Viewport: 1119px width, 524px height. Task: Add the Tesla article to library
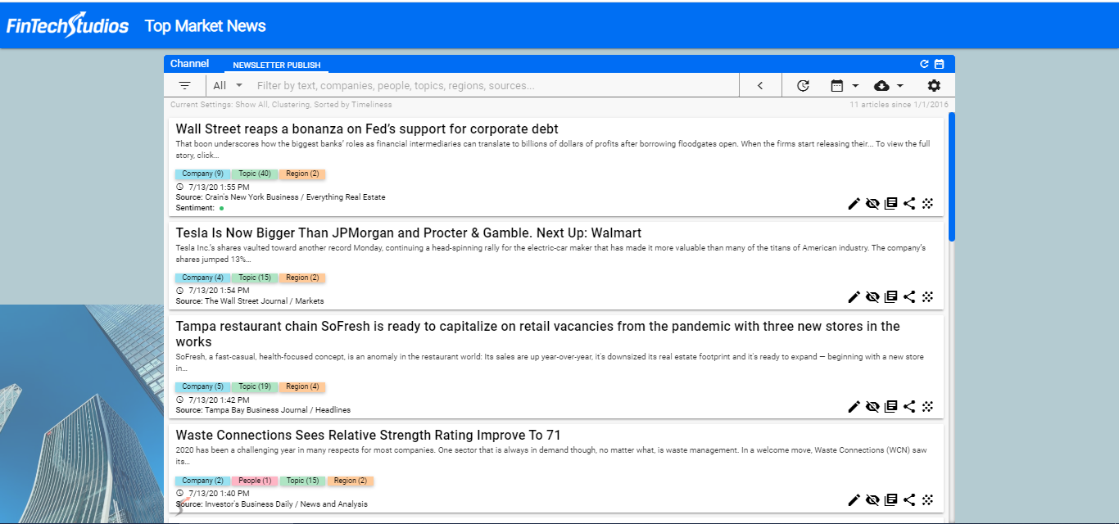(891, 297)
